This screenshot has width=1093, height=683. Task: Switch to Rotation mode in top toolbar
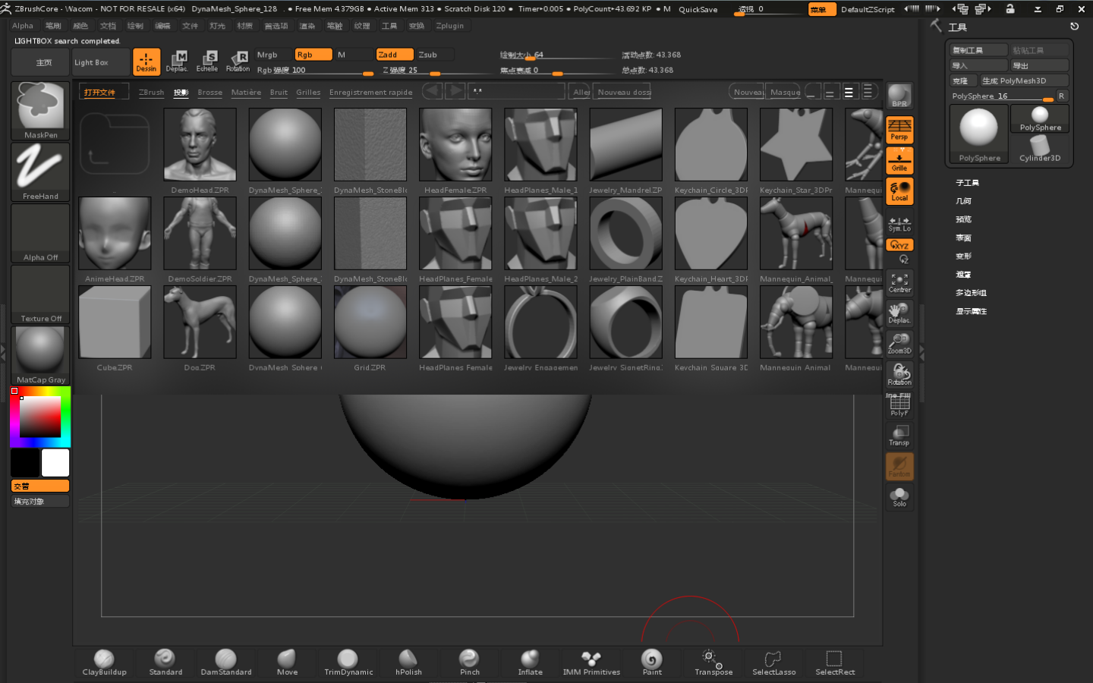tap(238, 61)
